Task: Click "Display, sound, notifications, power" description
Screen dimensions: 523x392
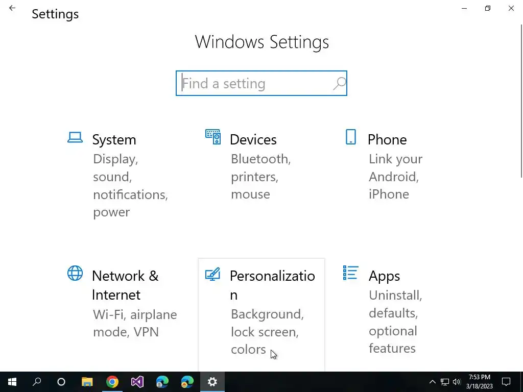Action: (130, 186)
